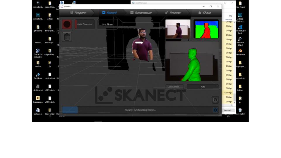Select the Visual Studio Code shortcut
This screenshot has width=281, height=158.
pos(240,29)
